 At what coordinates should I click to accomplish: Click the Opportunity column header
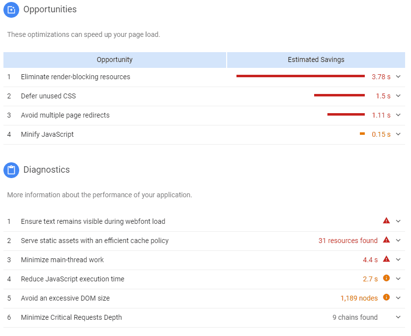(115, 60)
